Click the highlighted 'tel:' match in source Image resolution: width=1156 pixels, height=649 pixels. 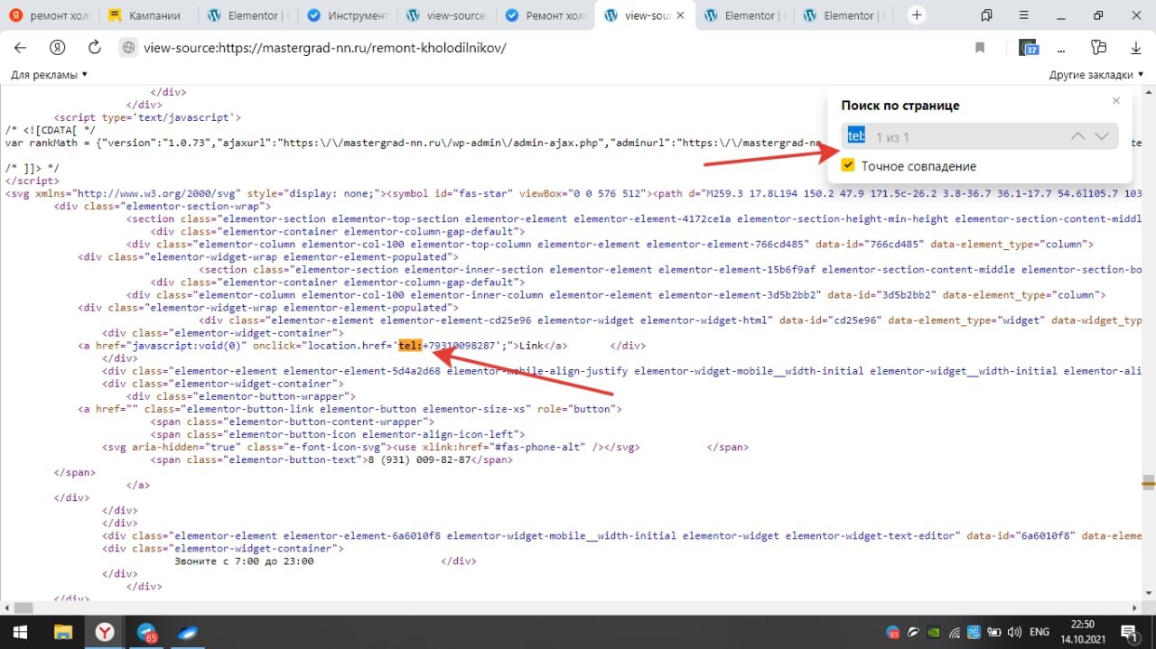pos(410,346)
